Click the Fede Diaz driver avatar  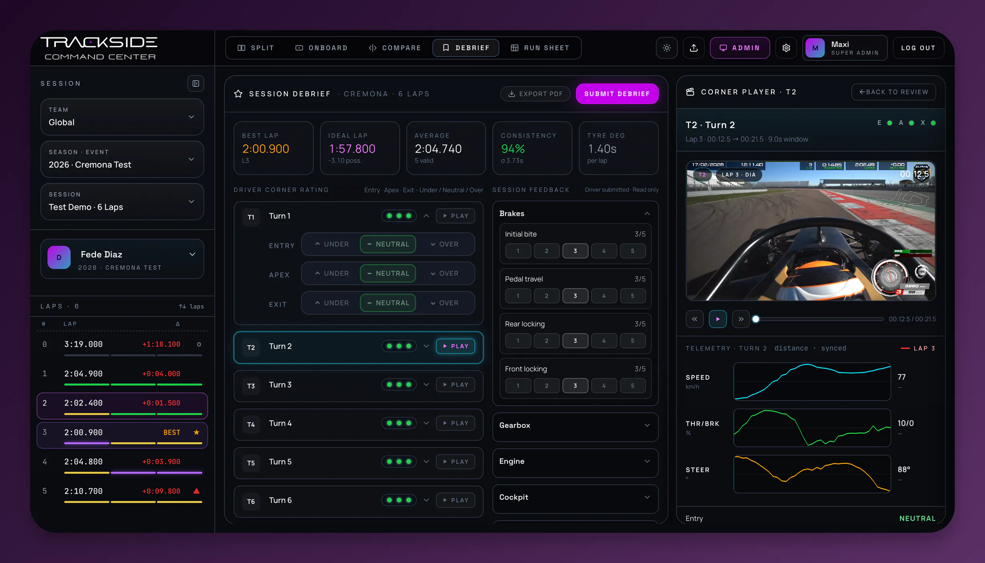pyautogui.click(x=59, y=258)
